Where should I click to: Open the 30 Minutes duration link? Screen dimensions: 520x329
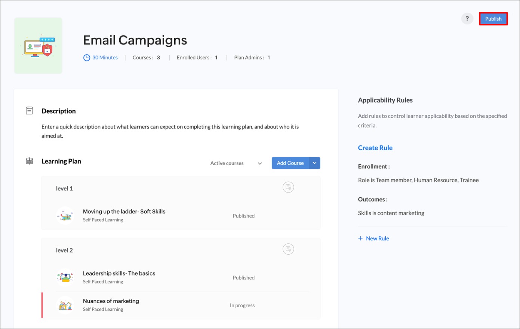click(105, 58)
